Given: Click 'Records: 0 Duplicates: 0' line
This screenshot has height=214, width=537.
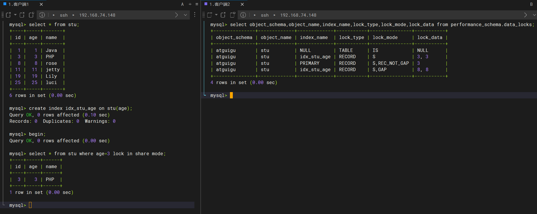Looking at the screenshot, I should [63, 121].
